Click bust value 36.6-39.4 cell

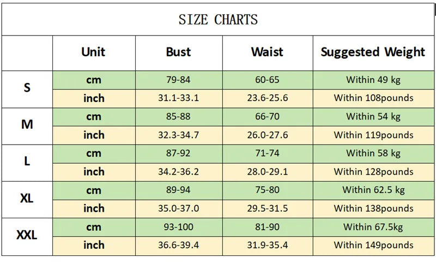pyautogui.click(x=178, y=246)
